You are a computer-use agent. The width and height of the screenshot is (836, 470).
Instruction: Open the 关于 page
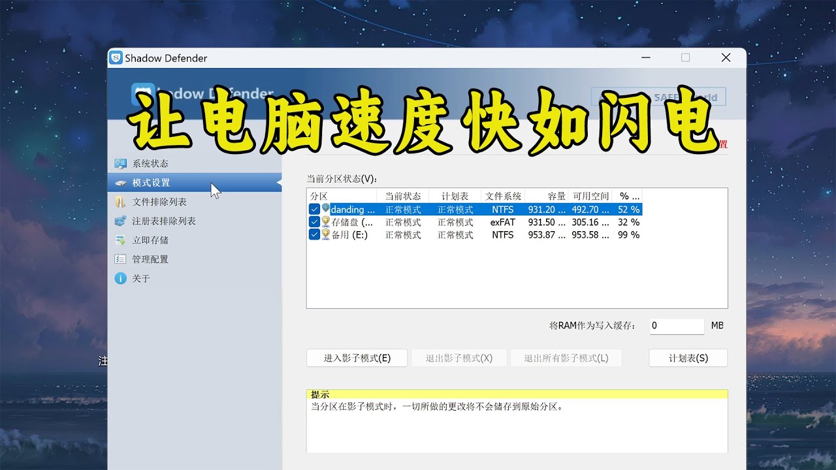(x=141, y=278)
